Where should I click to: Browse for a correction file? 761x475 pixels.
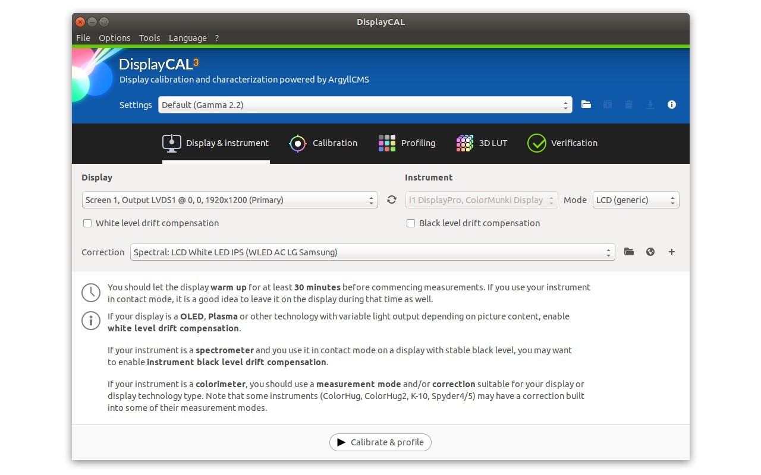pyautogui.click(x=629, y=252)
